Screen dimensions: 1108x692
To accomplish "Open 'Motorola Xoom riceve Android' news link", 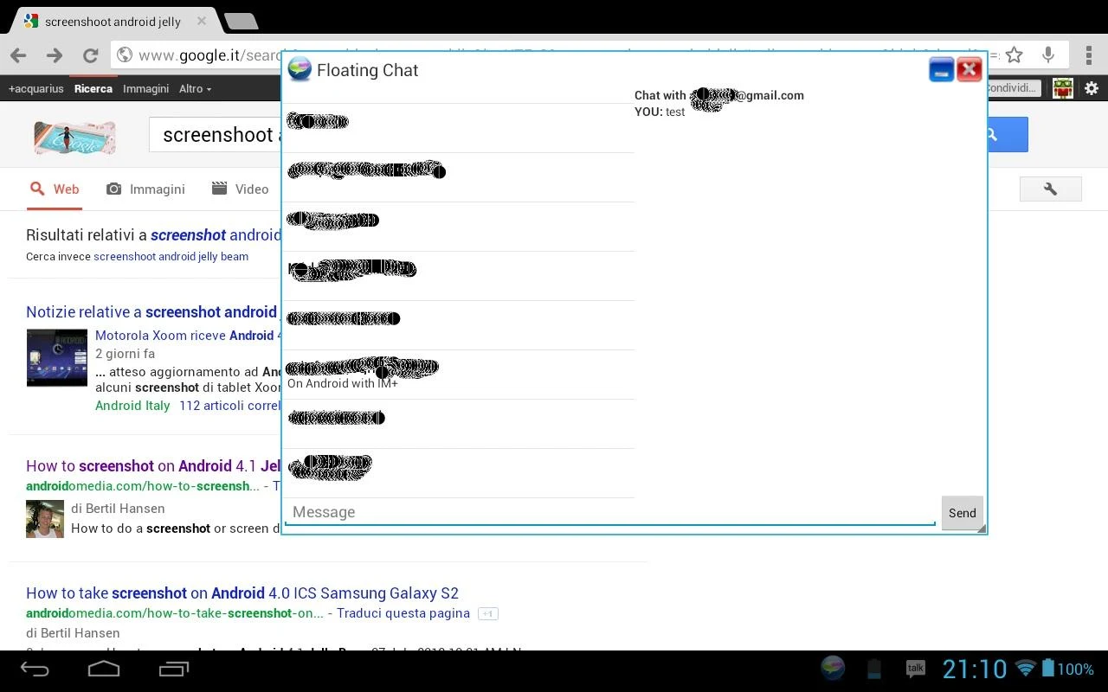I will (x=188, y=336).
